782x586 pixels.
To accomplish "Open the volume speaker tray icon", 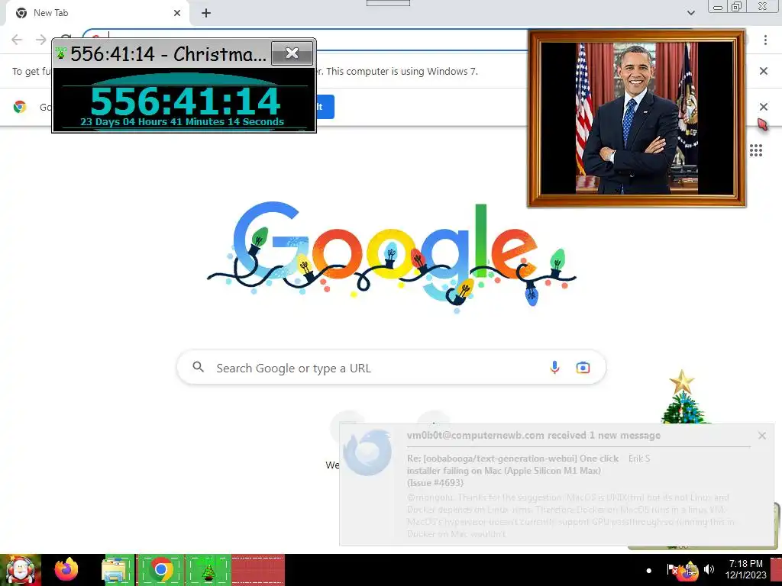I will 709,569.
